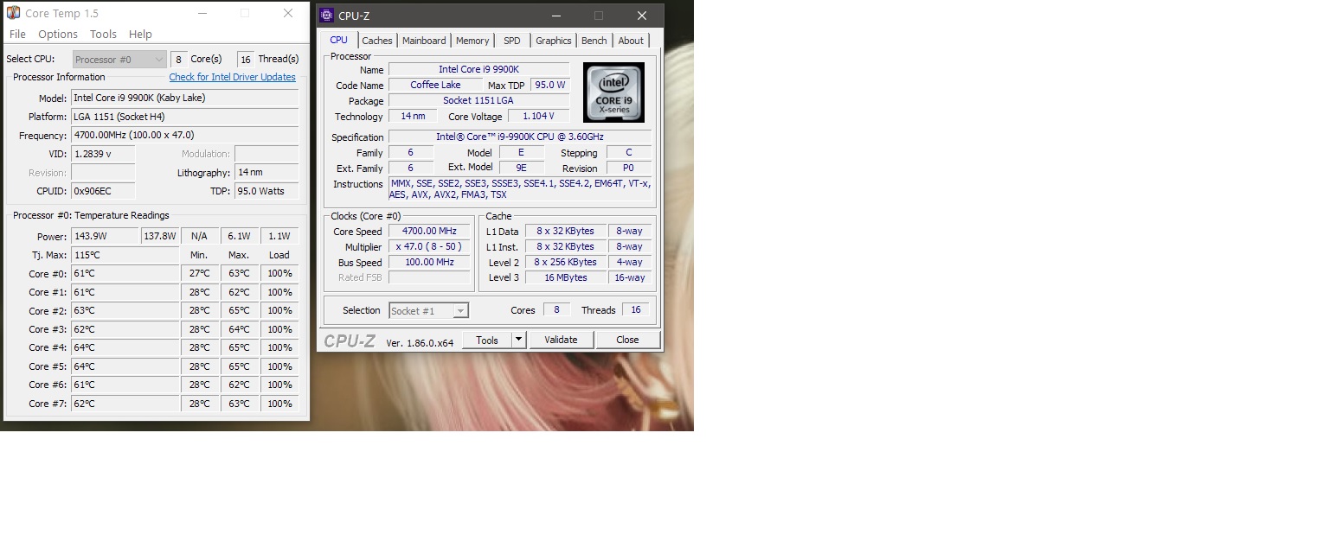Image resolution: width=1329 pixels, height=560 pixels.
Task: Click the Platform field LGA 1151 (Socket H4)
Action: pyautogui.click(x=184, y=117)
